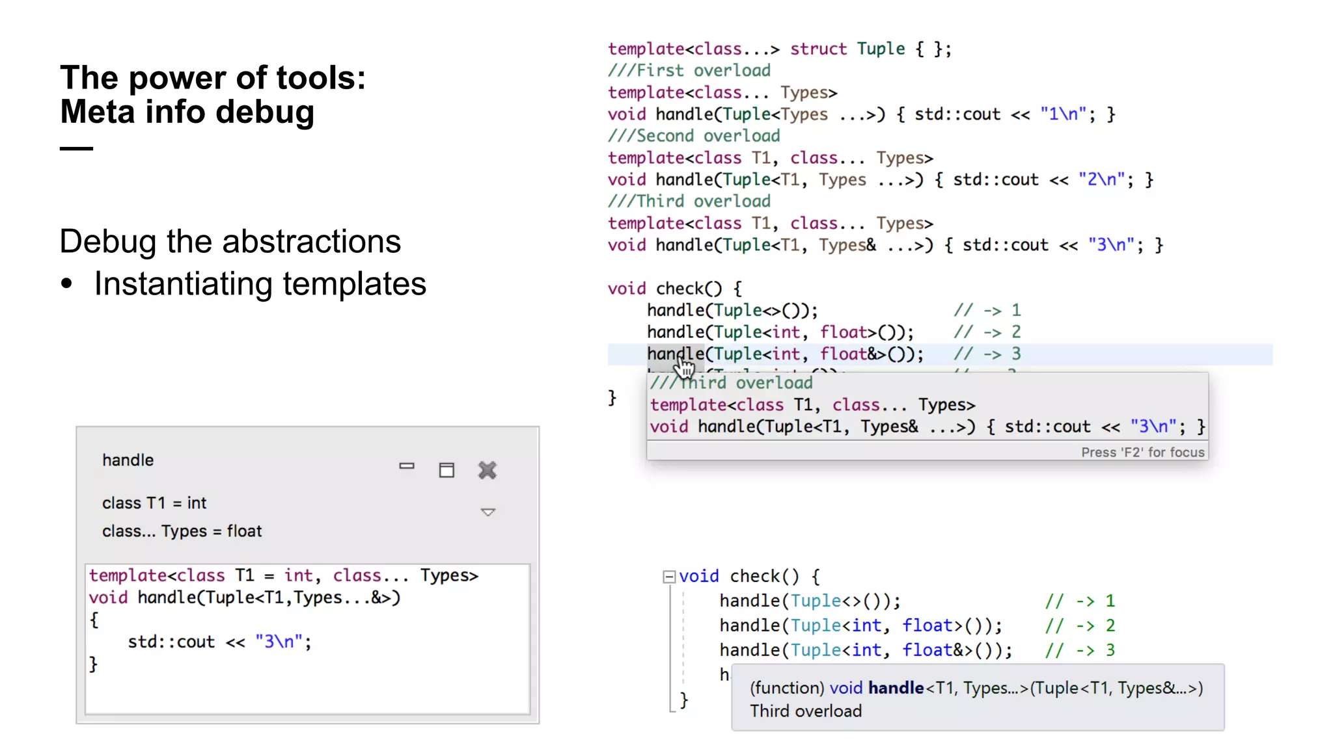
Task: Click handle(Tuple<int, float>()) call in upper editor
Action: tap(780, 332)
